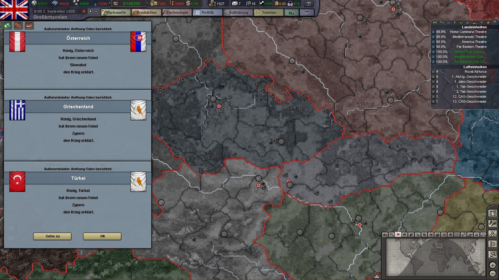499x280 pixels.
Task: Open the statistics chart icon tab
Action: point(292,12)
